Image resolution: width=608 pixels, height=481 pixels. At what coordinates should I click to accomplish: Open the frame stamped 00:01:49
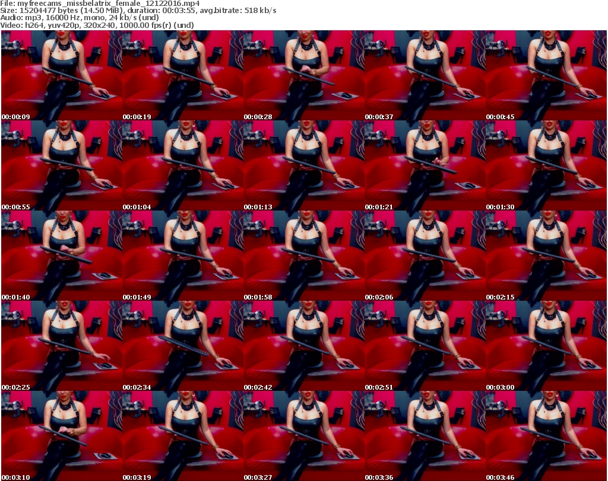pos(183,256)
